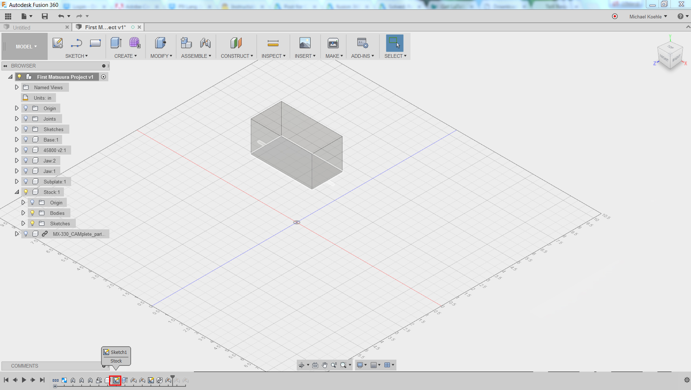The height and width of the screenshot is (390, 691).
Task: Open the Scripts and Add-Ins icon
Action: (x=362, y=43)
